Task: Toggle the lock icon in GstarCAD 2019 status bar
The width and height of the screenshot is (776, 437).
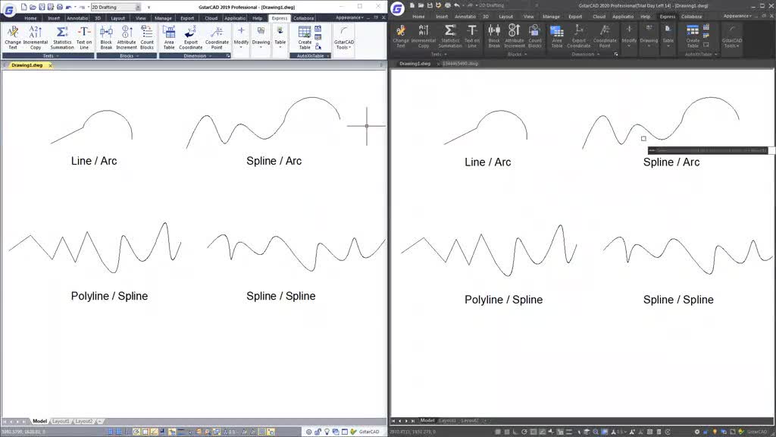Action: 318,432
